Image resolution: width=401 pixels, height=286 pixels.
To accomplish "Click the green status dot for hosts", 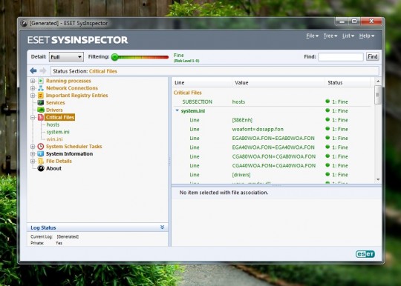I will pyautogui.click(x=327, y=102).
